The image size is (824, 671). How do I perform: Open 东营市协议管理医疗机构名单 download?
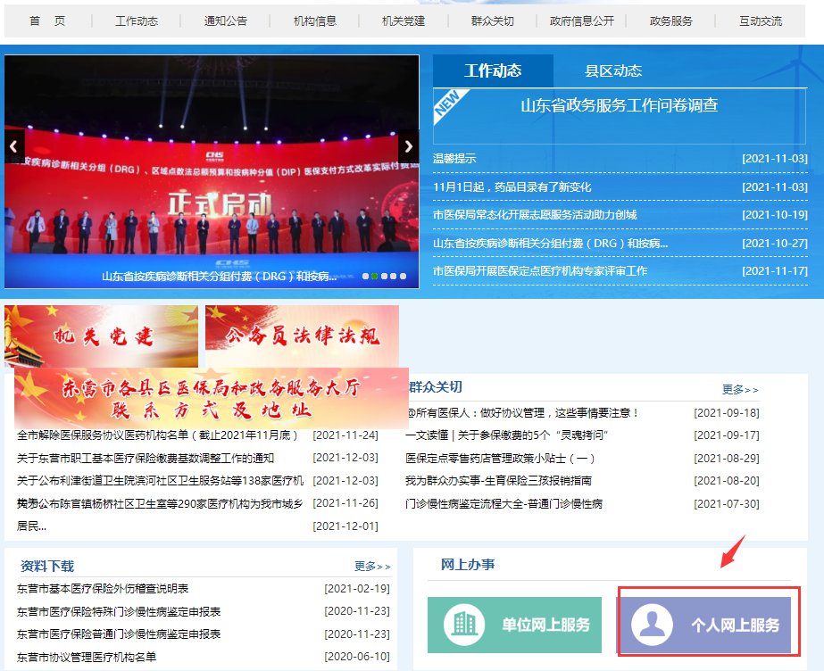pos(87,657)
